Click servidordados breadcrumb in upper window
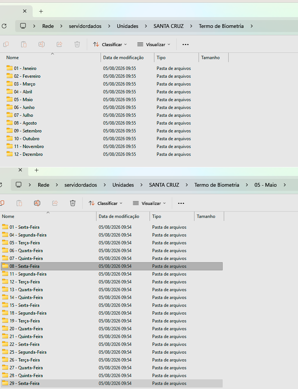Image resolution: width=298 pixels, height=389 pixels. [85, 26]
